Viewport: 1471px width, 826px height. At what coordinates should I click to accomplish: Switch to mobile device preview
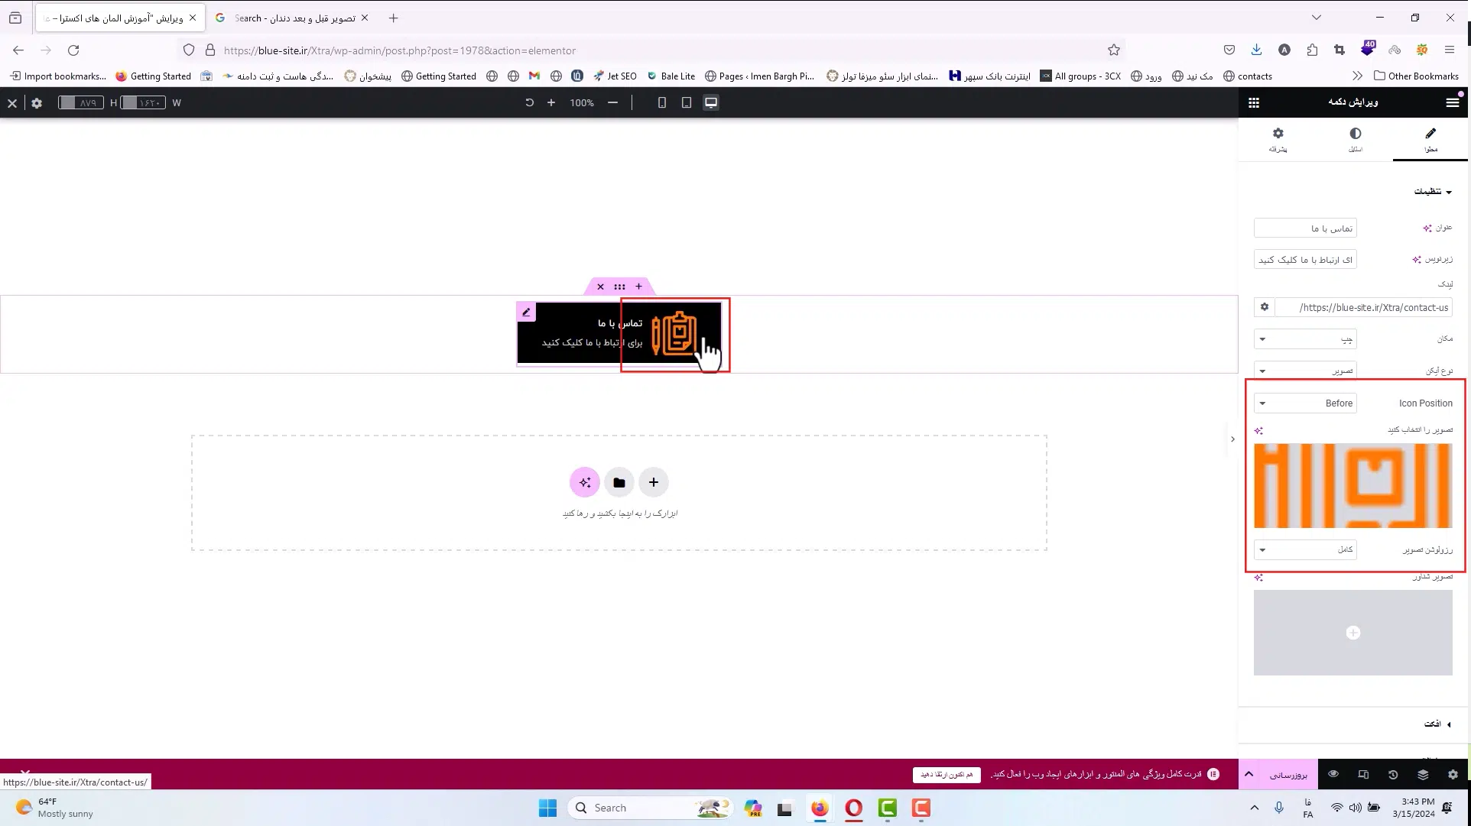click(662, 102)
